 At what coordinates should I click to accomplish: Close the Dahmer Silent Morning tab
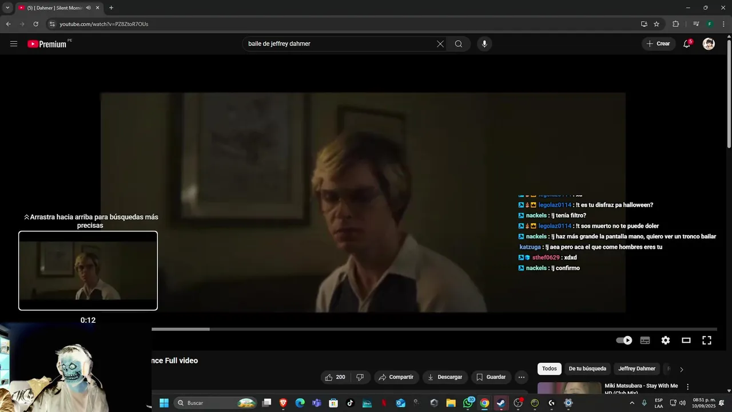tap(98, 8)
